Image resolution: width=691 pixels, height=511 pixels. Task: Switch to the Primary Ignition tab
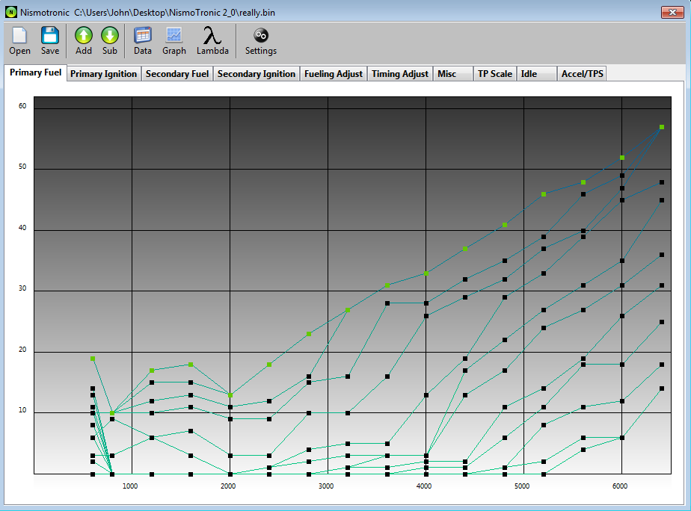point(103,74)
